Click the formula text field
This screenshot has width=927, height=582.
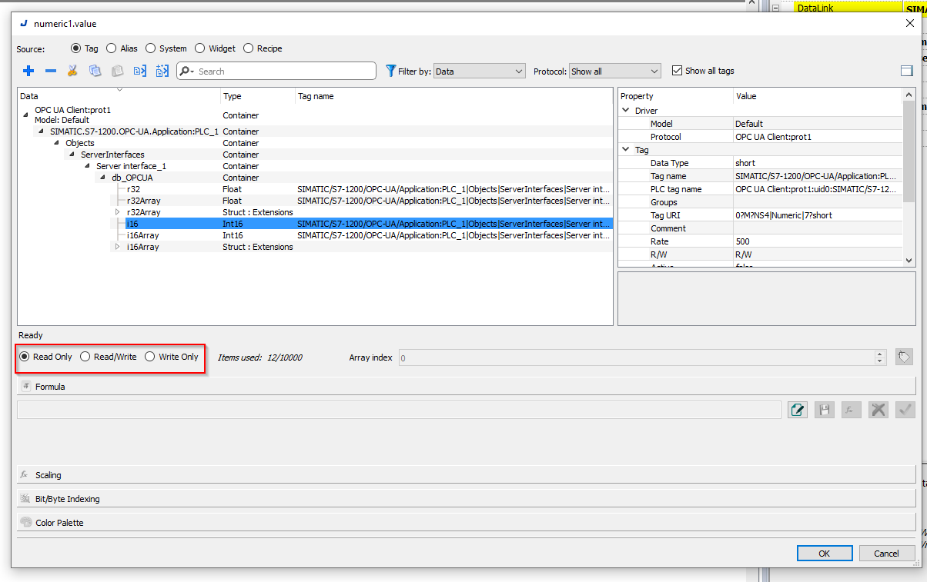coord(399,410)
